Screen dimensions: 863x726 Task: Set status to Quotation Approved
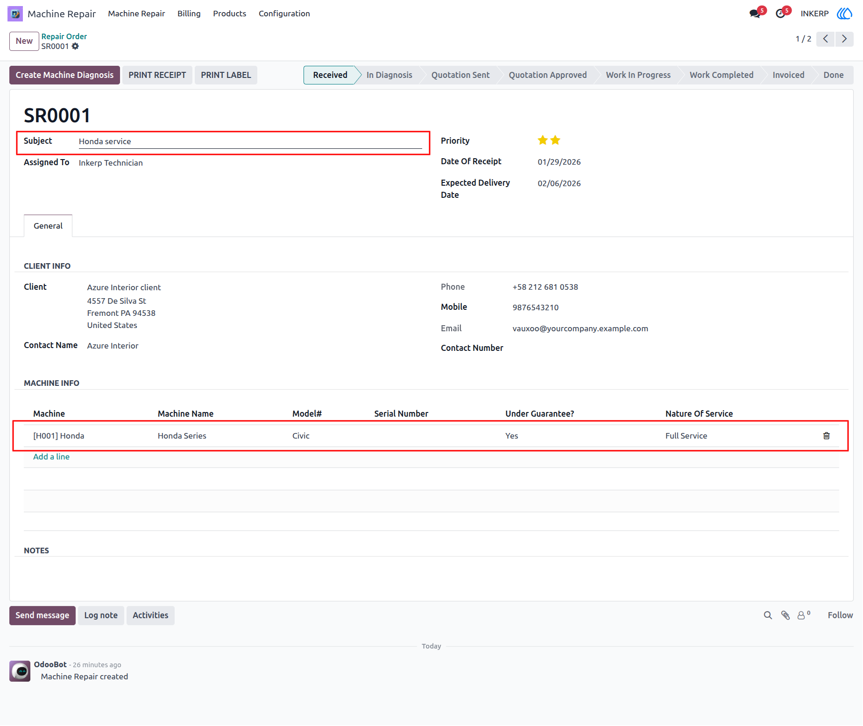pos(548,75)
